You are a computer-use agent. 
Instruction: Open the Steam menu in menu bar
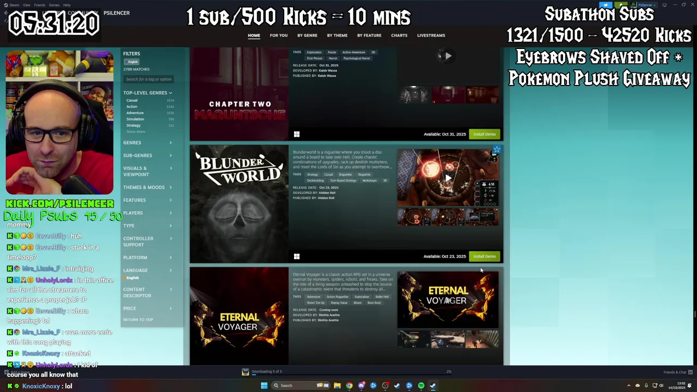pos(14,5)
